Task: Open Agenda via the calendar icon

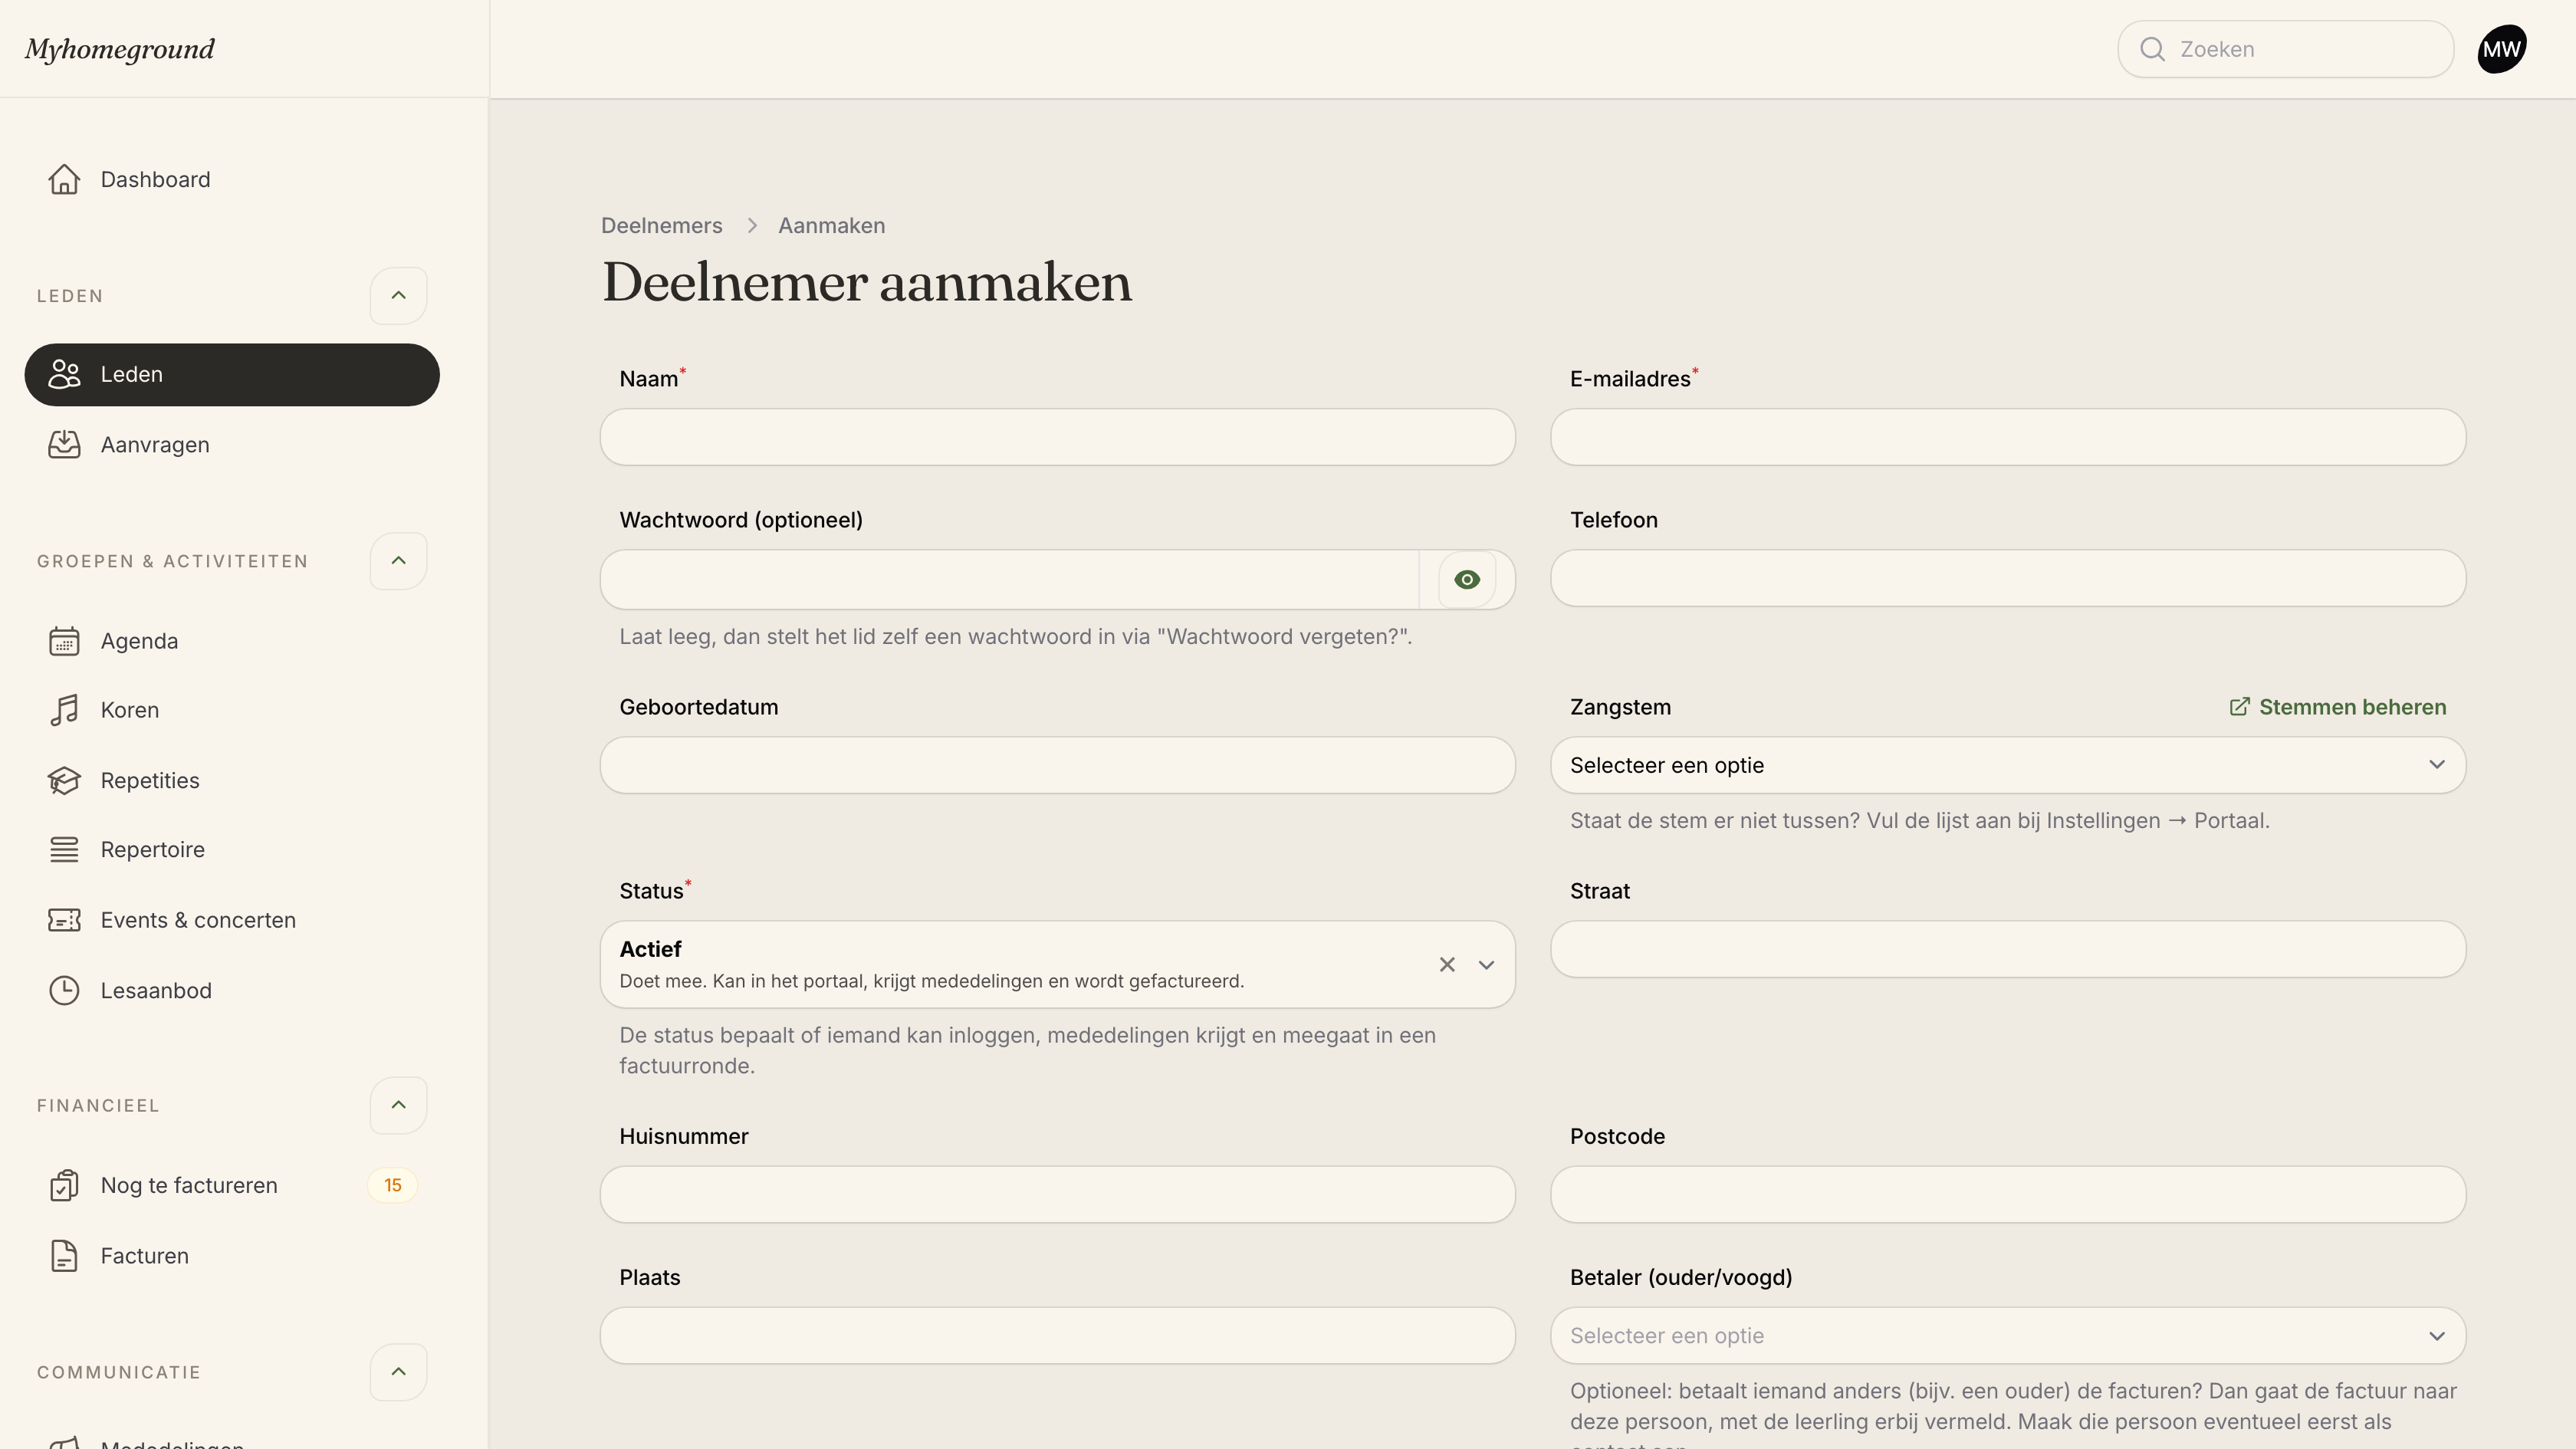Action: 64,641
